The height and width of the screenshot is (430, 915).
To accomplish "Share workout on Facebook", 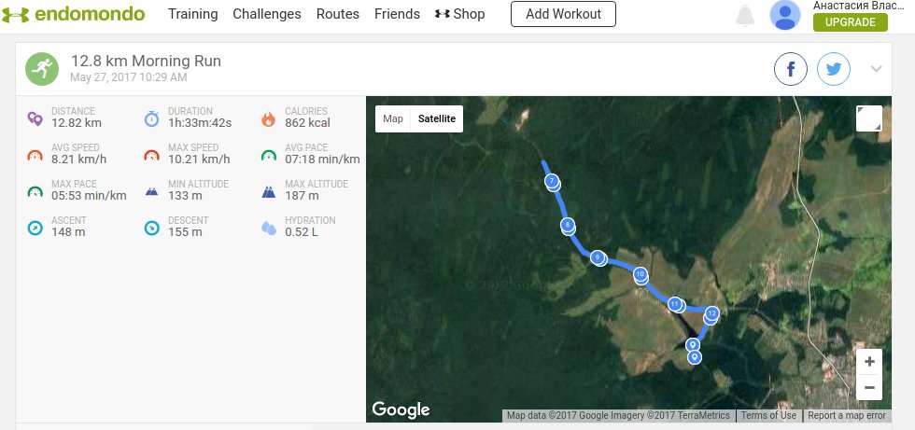I will [x=791, y=69].
